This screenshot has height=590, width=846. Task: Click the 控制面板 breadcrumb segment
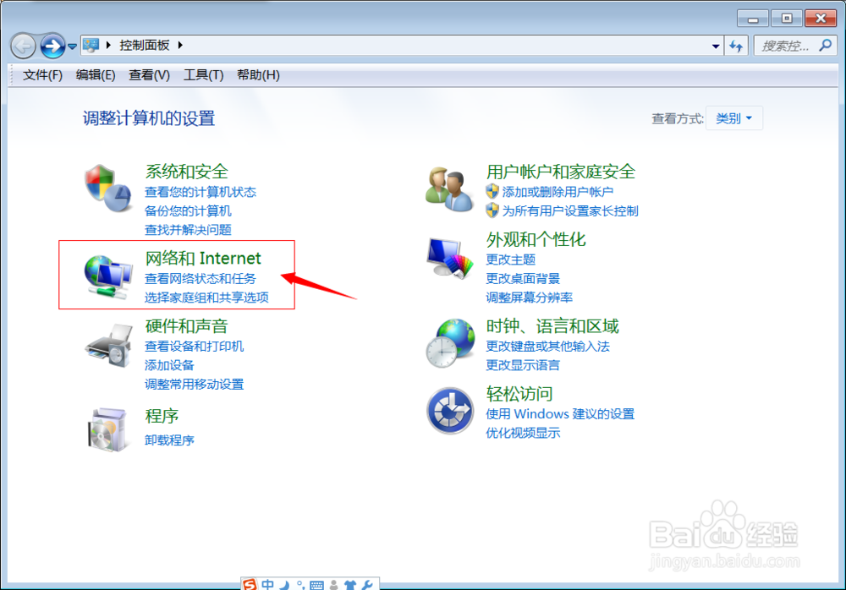pyautogui.click(x=144, y=46)
